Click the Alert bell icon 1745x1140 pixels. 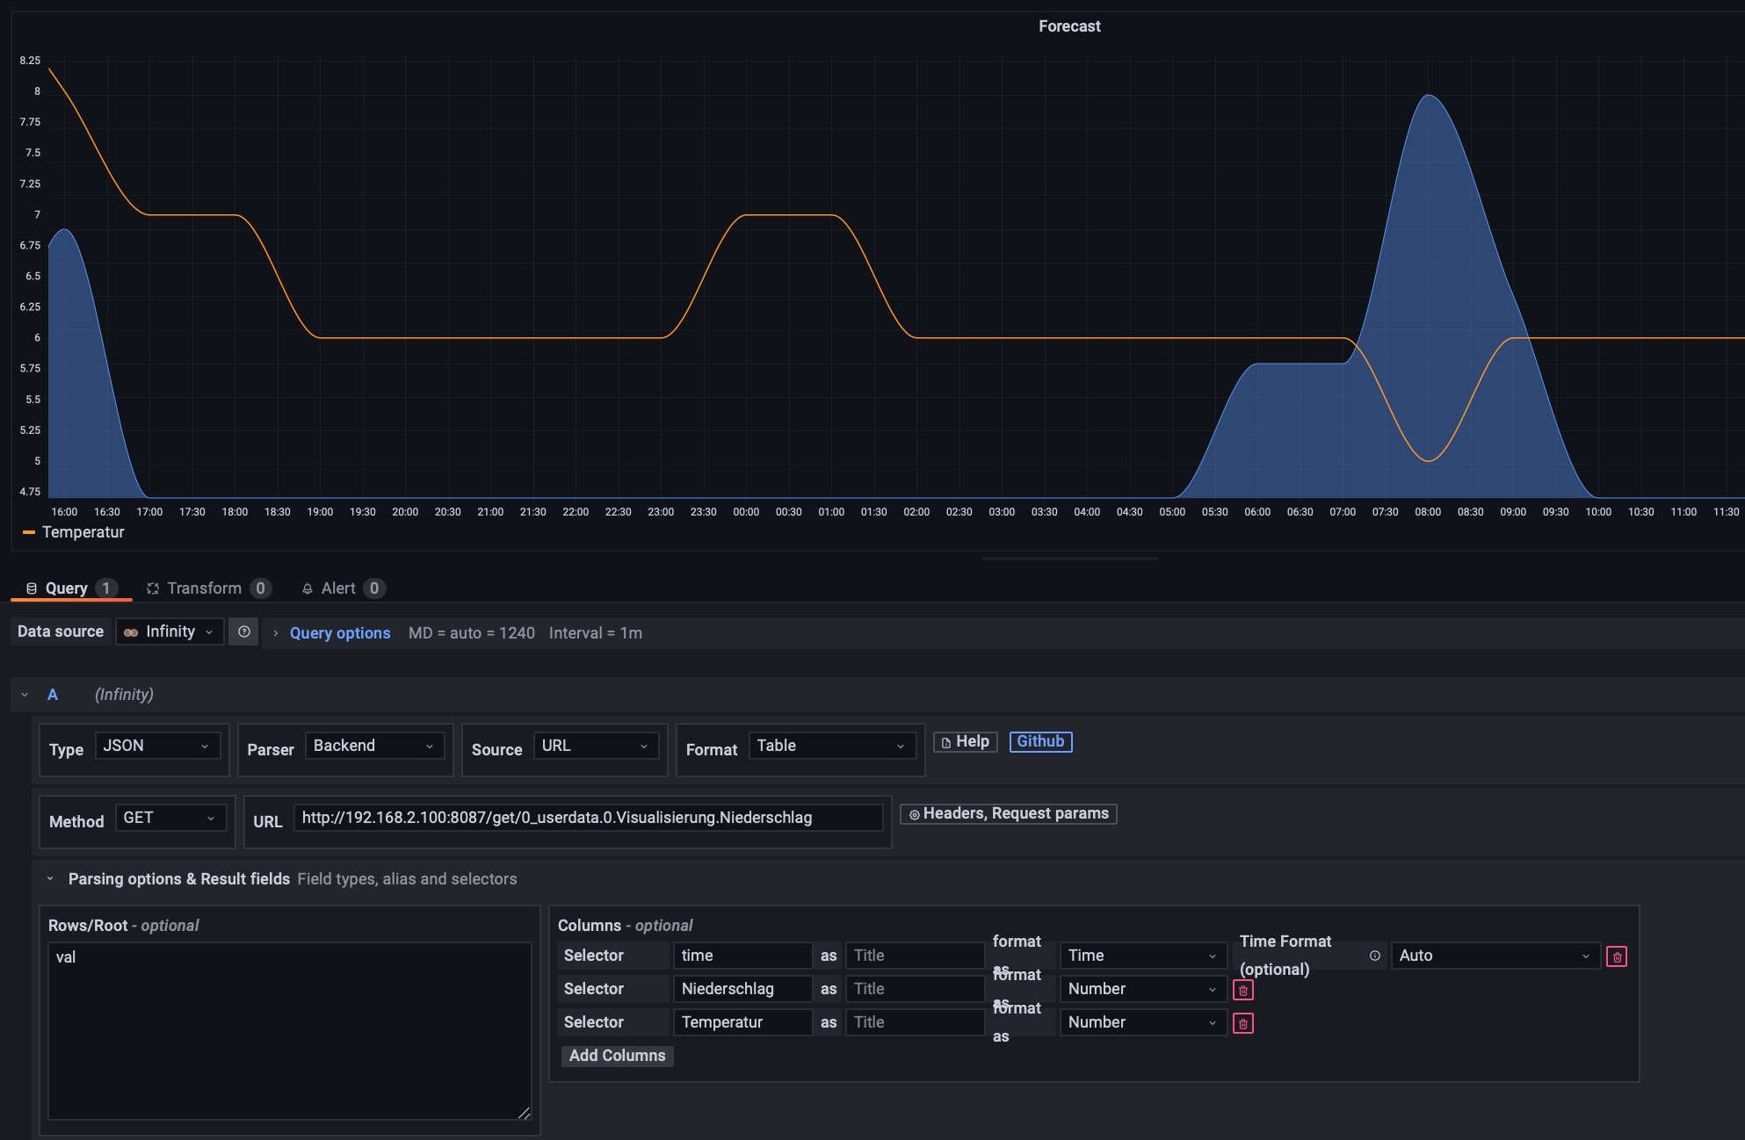coord(308,588)
